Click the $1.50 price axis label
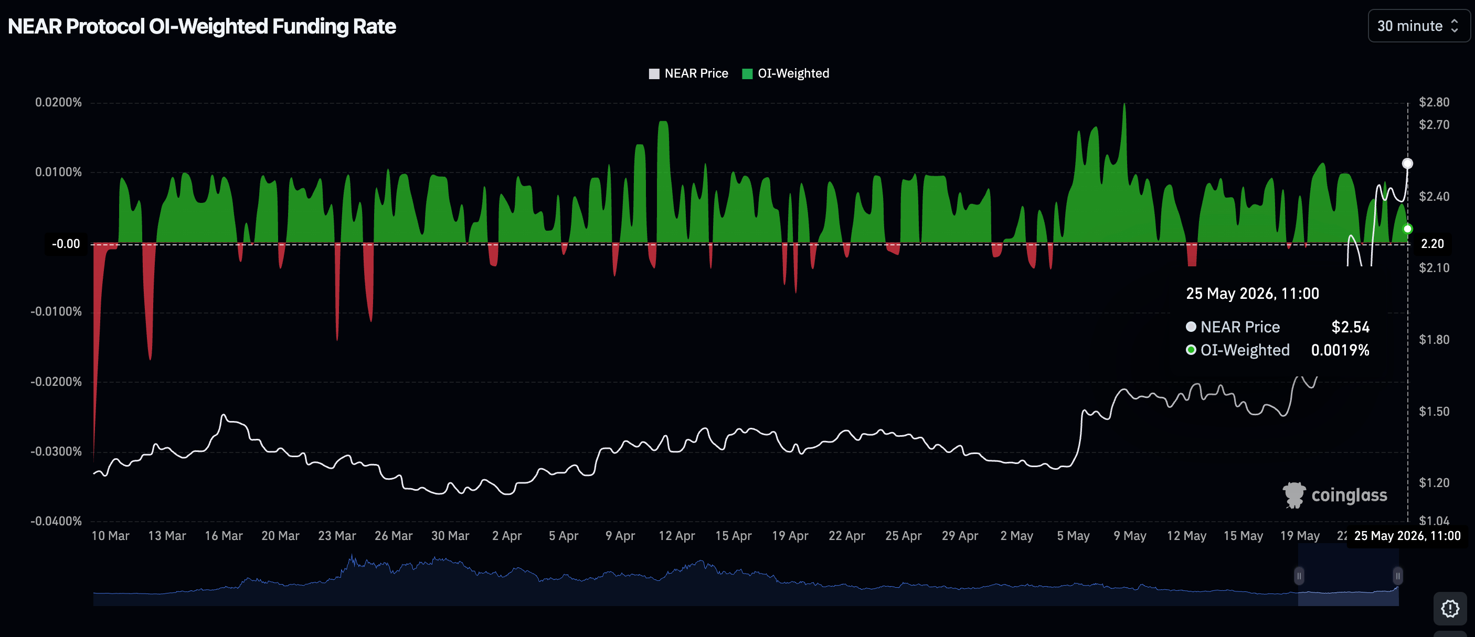 point(1434,412)
